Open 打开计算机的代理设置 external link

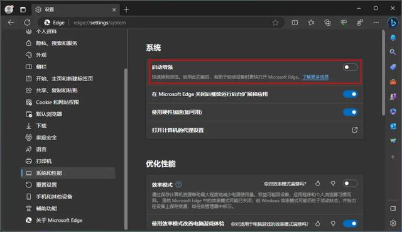point(354,130)
